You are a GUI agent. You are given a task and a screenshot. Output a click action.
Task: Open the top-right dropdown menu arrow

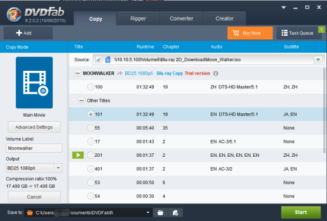point(283,7)
